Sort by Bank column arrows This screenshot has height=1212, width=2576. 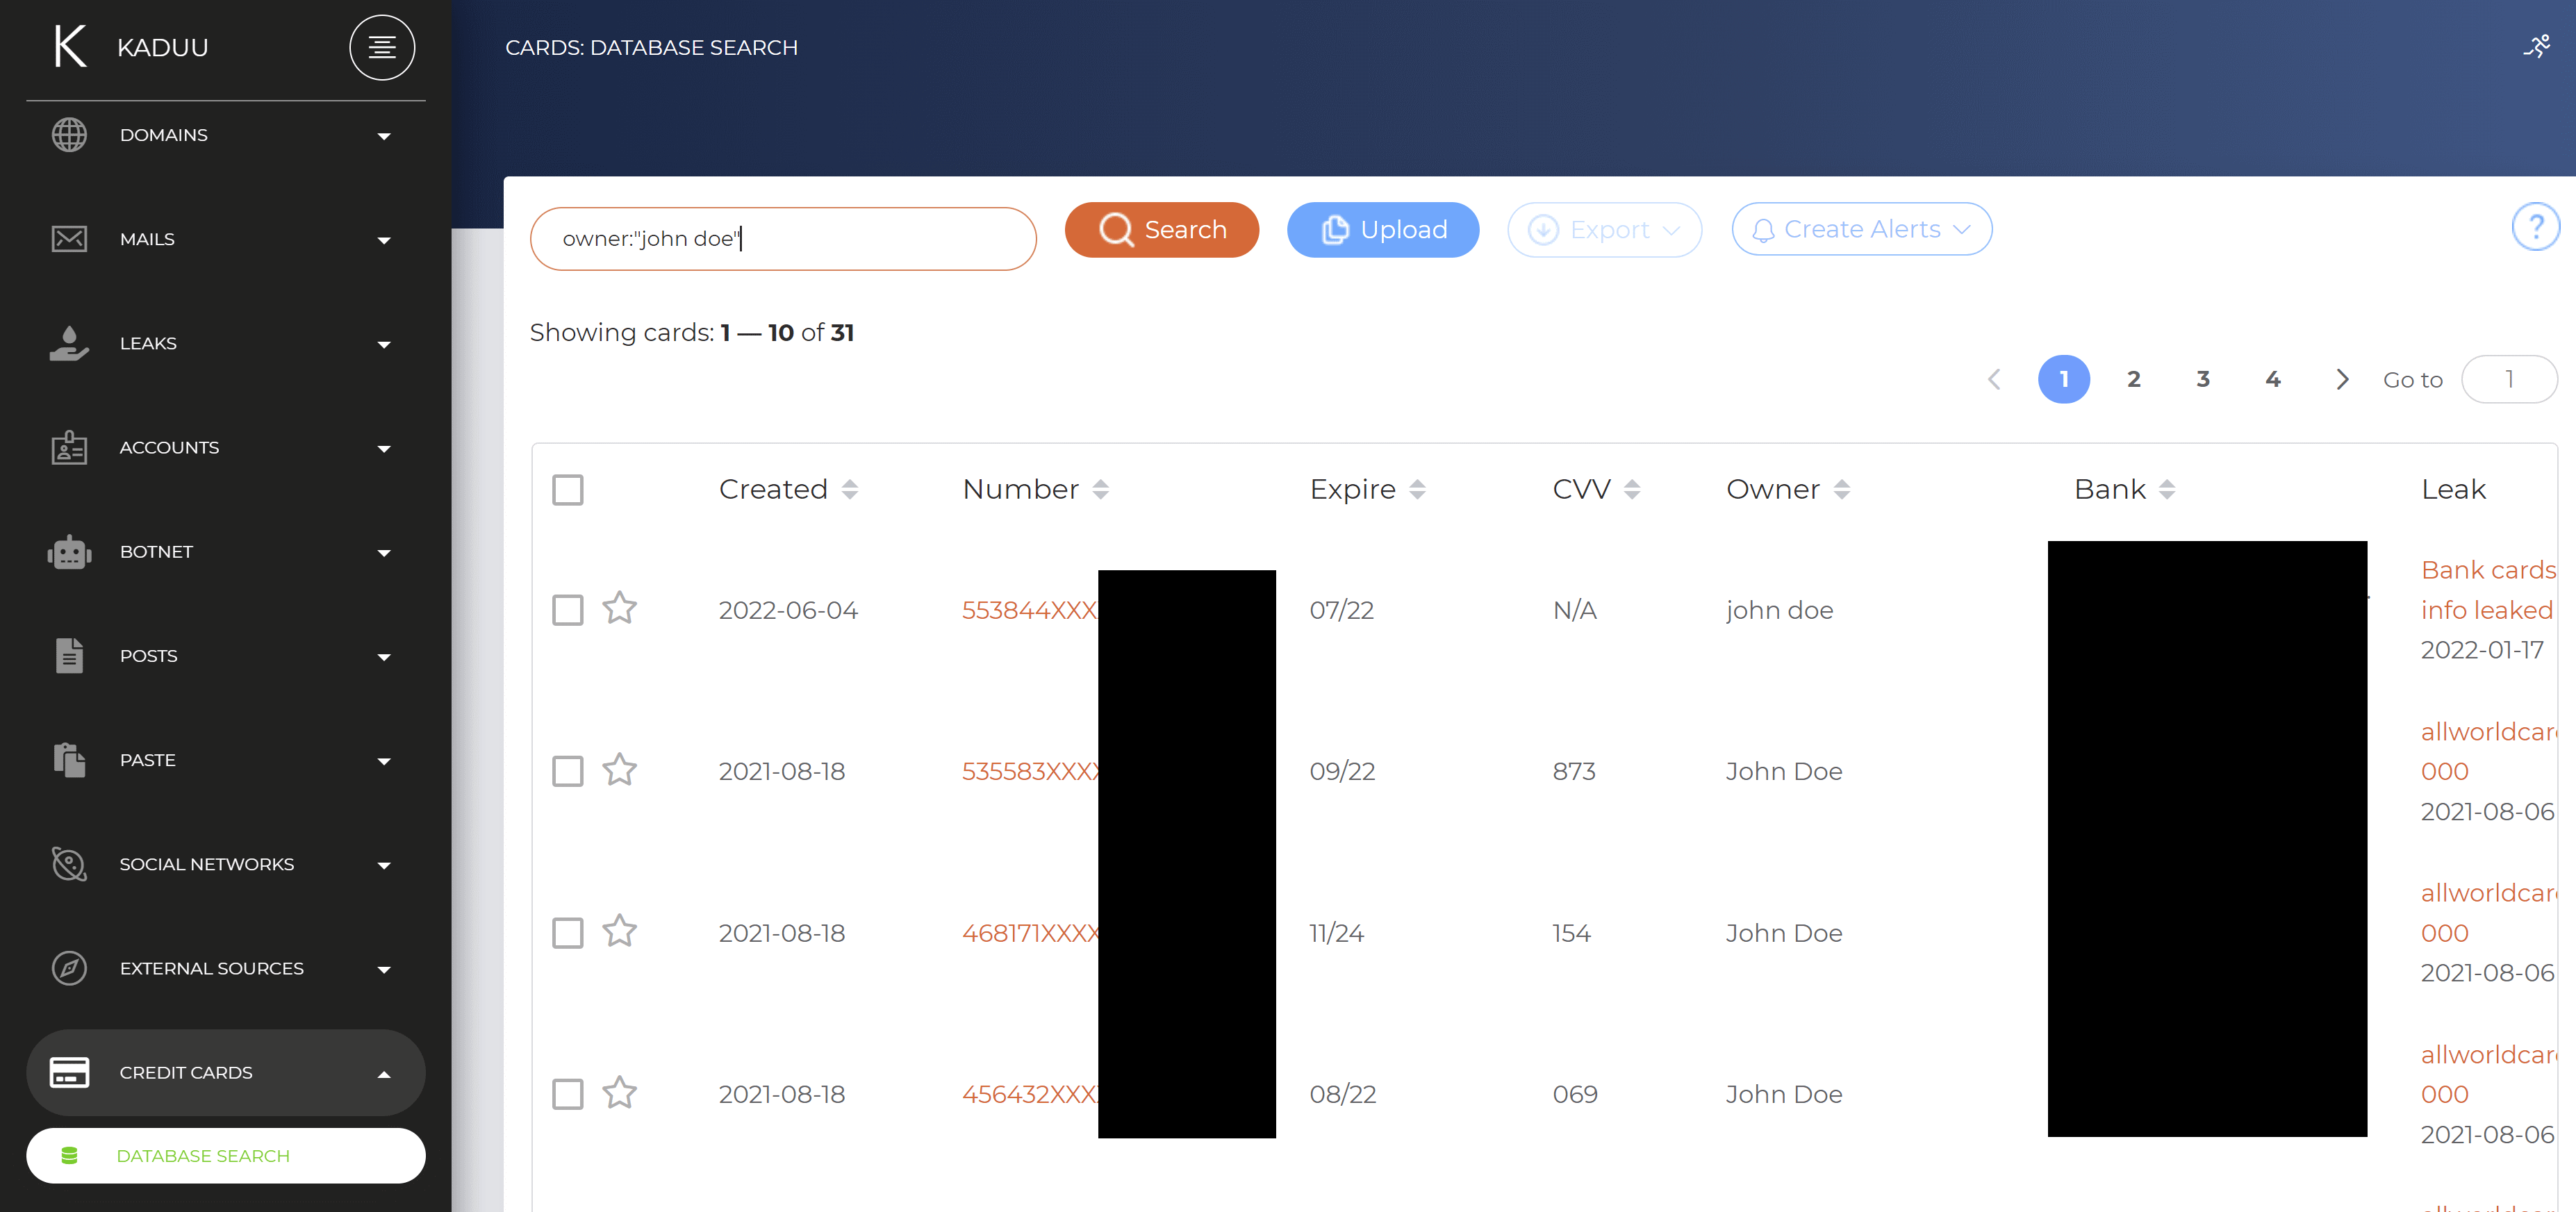click(2167, 490)
